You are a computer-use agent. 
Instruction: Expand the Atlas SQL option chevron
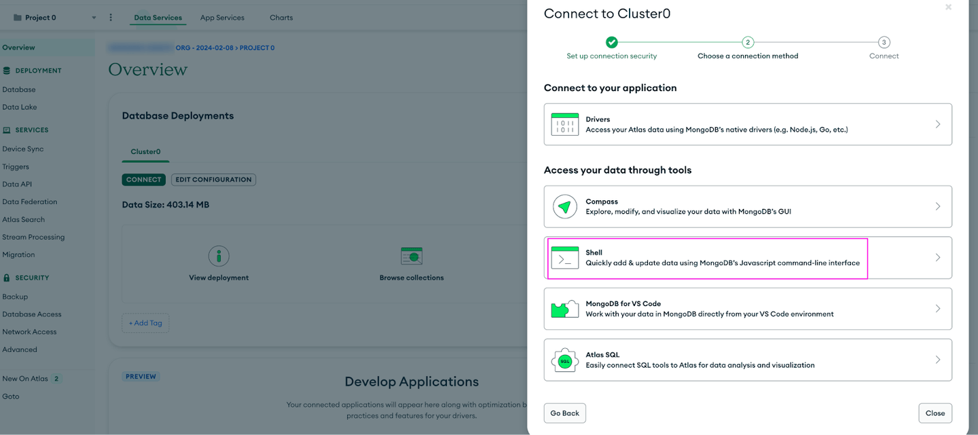coord(938,360)
